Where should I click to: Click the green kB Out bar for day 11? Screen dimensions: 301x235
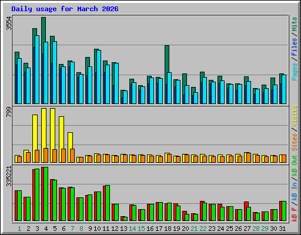pyautogui.click(x=108, y=203)
